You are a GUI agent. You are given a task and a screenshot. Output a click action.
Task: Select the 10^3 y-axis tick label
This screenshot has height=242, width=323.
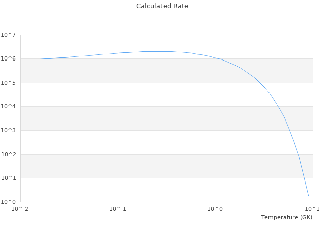coord(8,131)
